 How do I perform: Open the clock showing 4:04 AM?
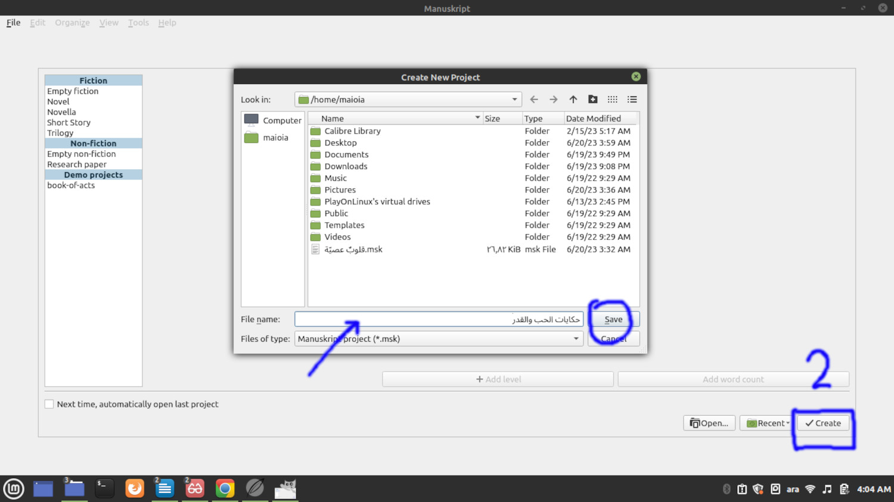click(874, 489)
